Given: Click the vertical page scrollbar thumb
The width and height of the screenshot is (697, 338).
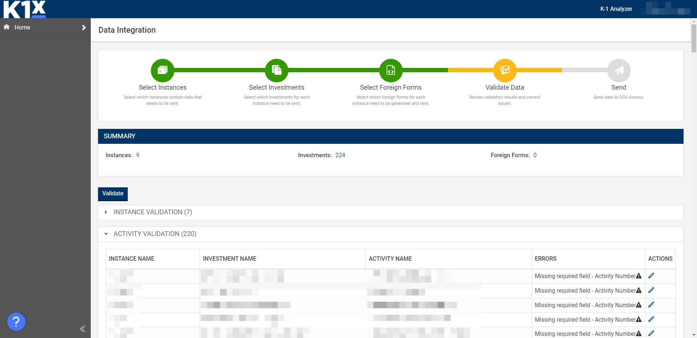Looking at the screenshot, I should [694, 38].
